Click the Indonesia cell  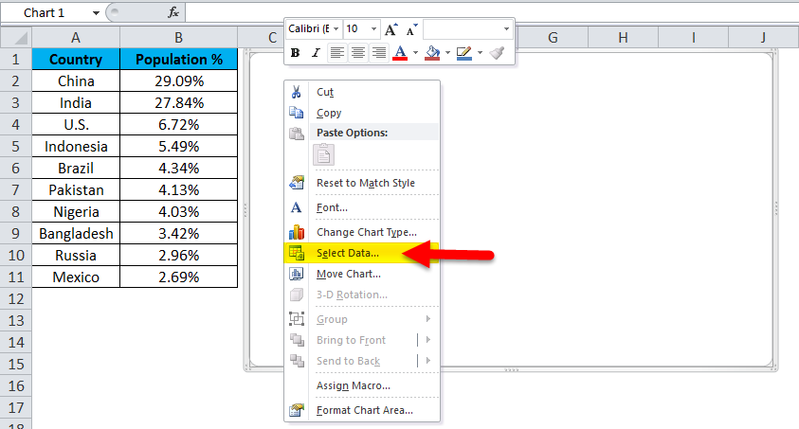[76, 147]
